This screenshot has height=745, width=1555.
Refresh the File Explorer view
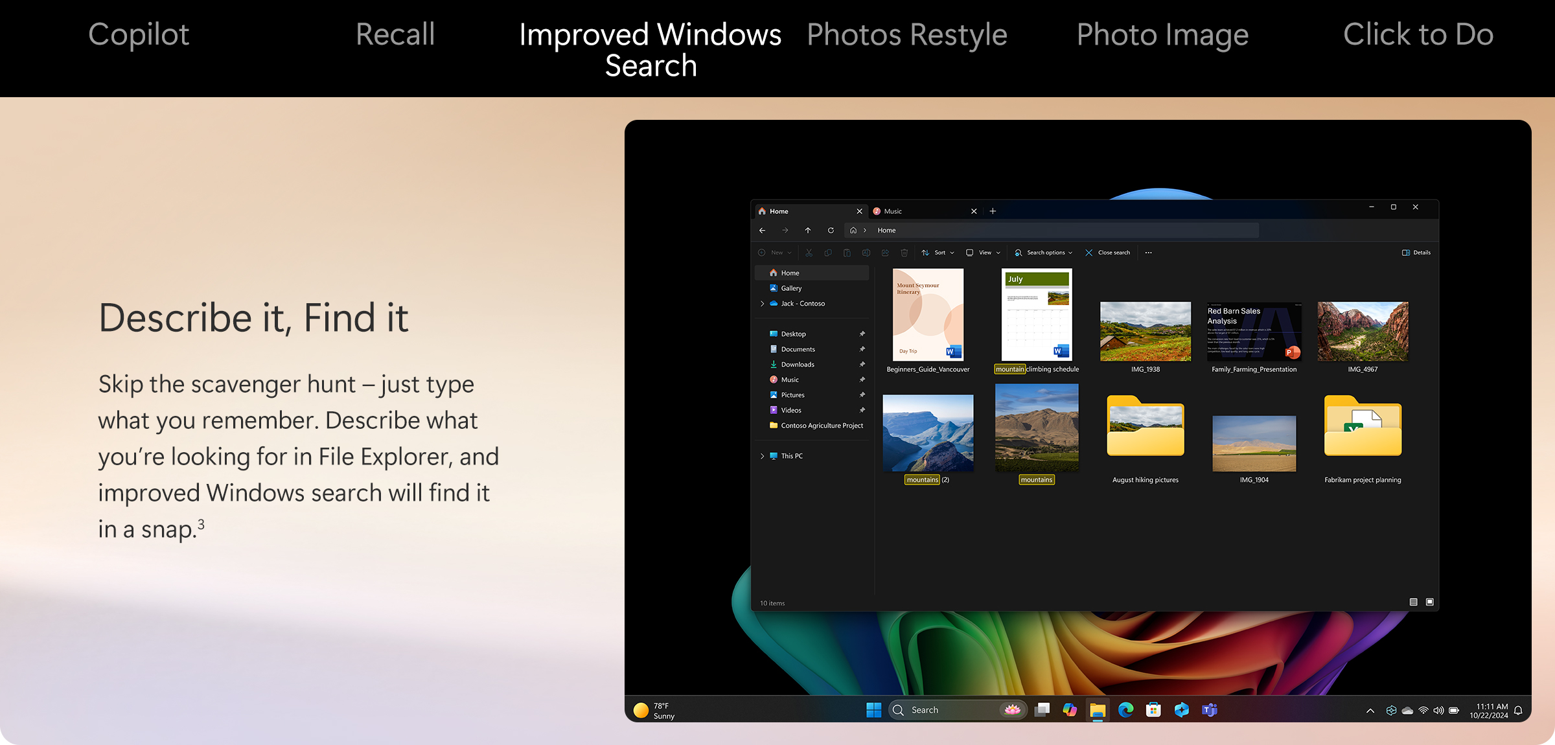(831, 231)
